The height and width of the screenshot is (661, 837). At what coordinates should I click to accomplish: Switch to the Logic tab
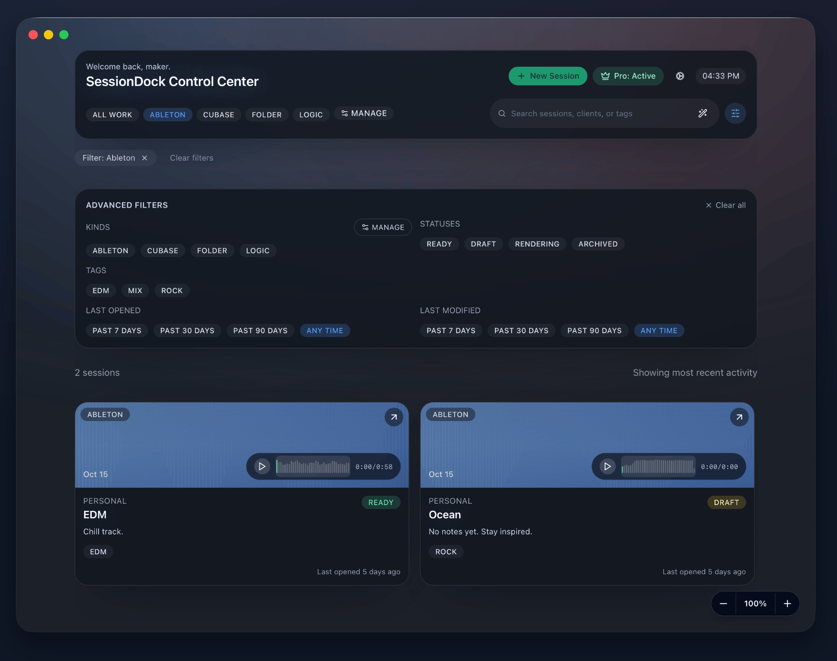pos(311,115)
